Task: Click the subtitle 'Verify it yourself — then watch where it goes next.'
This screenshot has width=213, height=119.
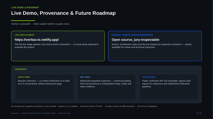Action: [x=40, y=24]
